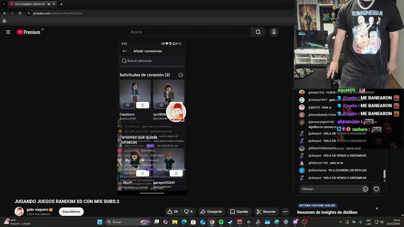Open the tab search dropdown
The height and width of the screenshot is (227, 404).
4,4
